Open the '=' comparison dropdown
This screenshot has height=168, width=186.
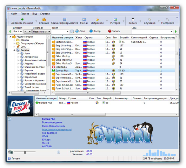pyautogui.click(x=27, y=32)
